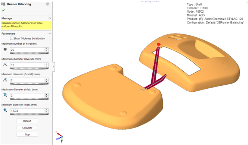Adjust the maximum inlet diameter slider
The height and width of the screenshot is (145, 248).
click(x=29, y=99)
